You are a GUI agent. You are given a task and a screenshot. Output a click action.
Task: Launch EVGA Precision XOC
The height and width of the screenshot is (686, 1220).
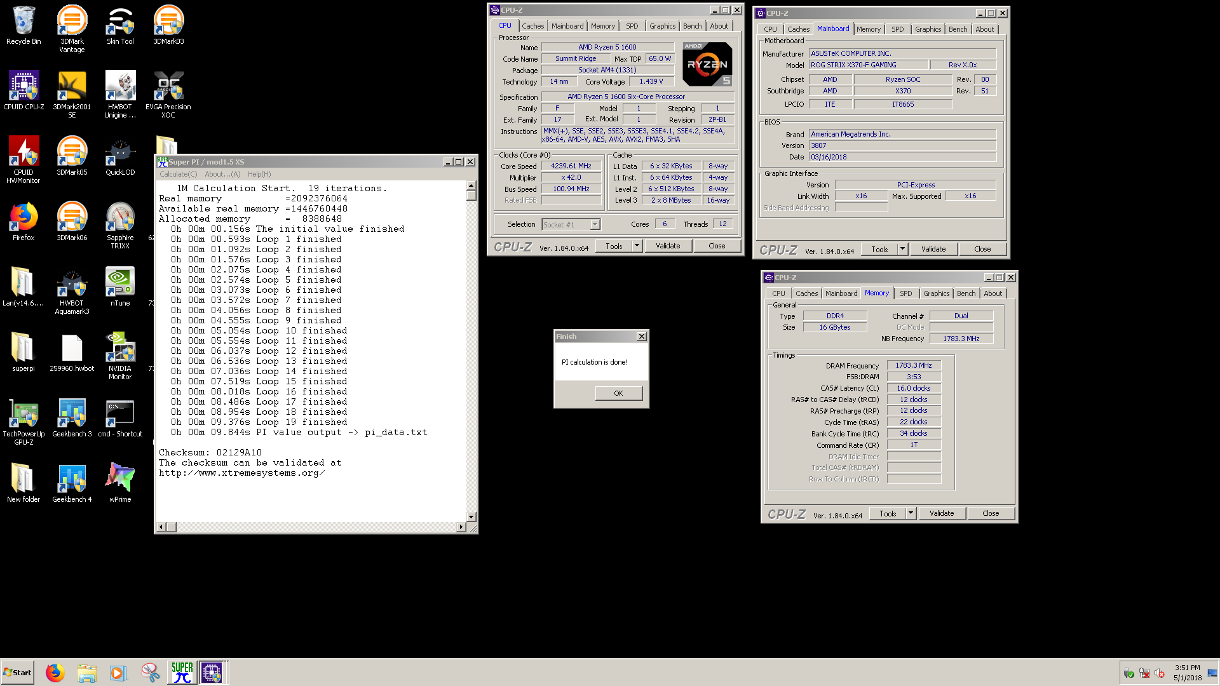click(168, 94)
